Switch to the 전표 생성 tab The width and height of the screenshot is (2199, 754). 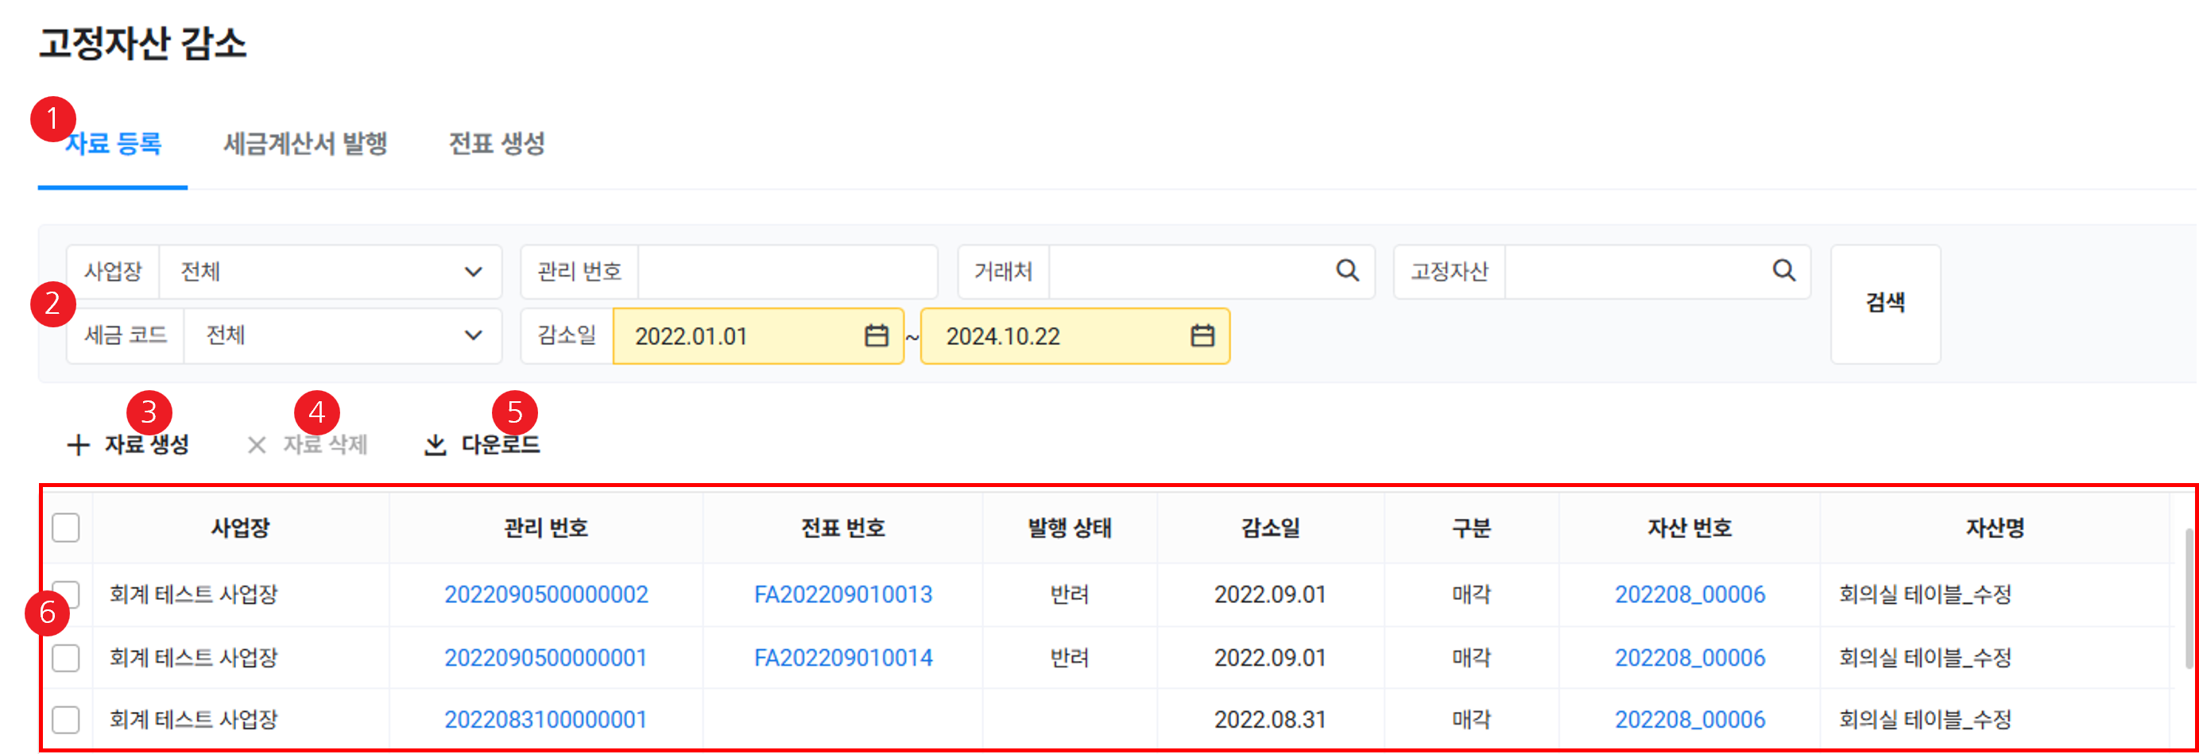coord(496,144)
